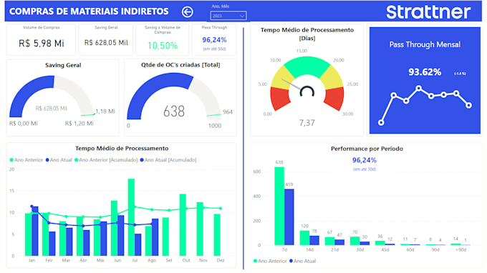The height and width of the screenshot is (273, 487).
Task: Click the red left zone of processing gauge
Action: pyautogui.click(x=280, y=98)
